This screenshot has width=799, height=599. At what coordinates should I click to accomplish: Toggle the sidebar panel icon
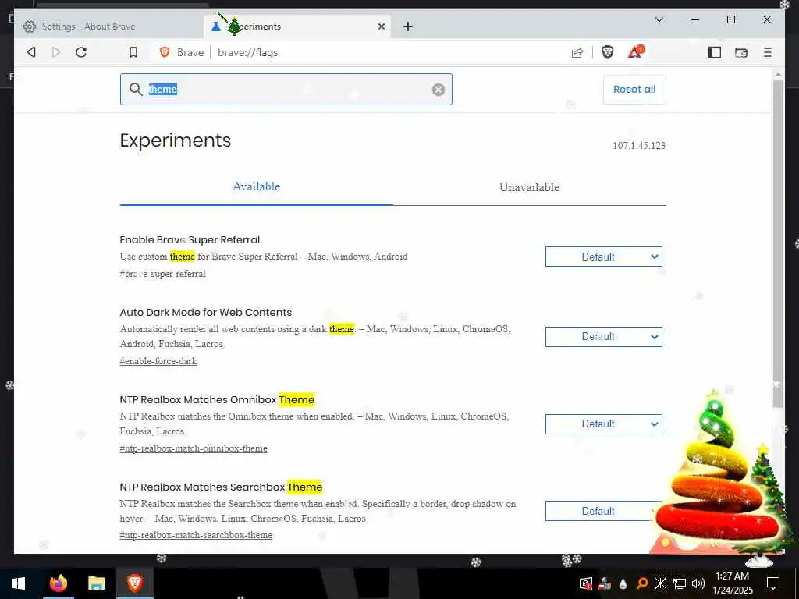click(715, 52)
